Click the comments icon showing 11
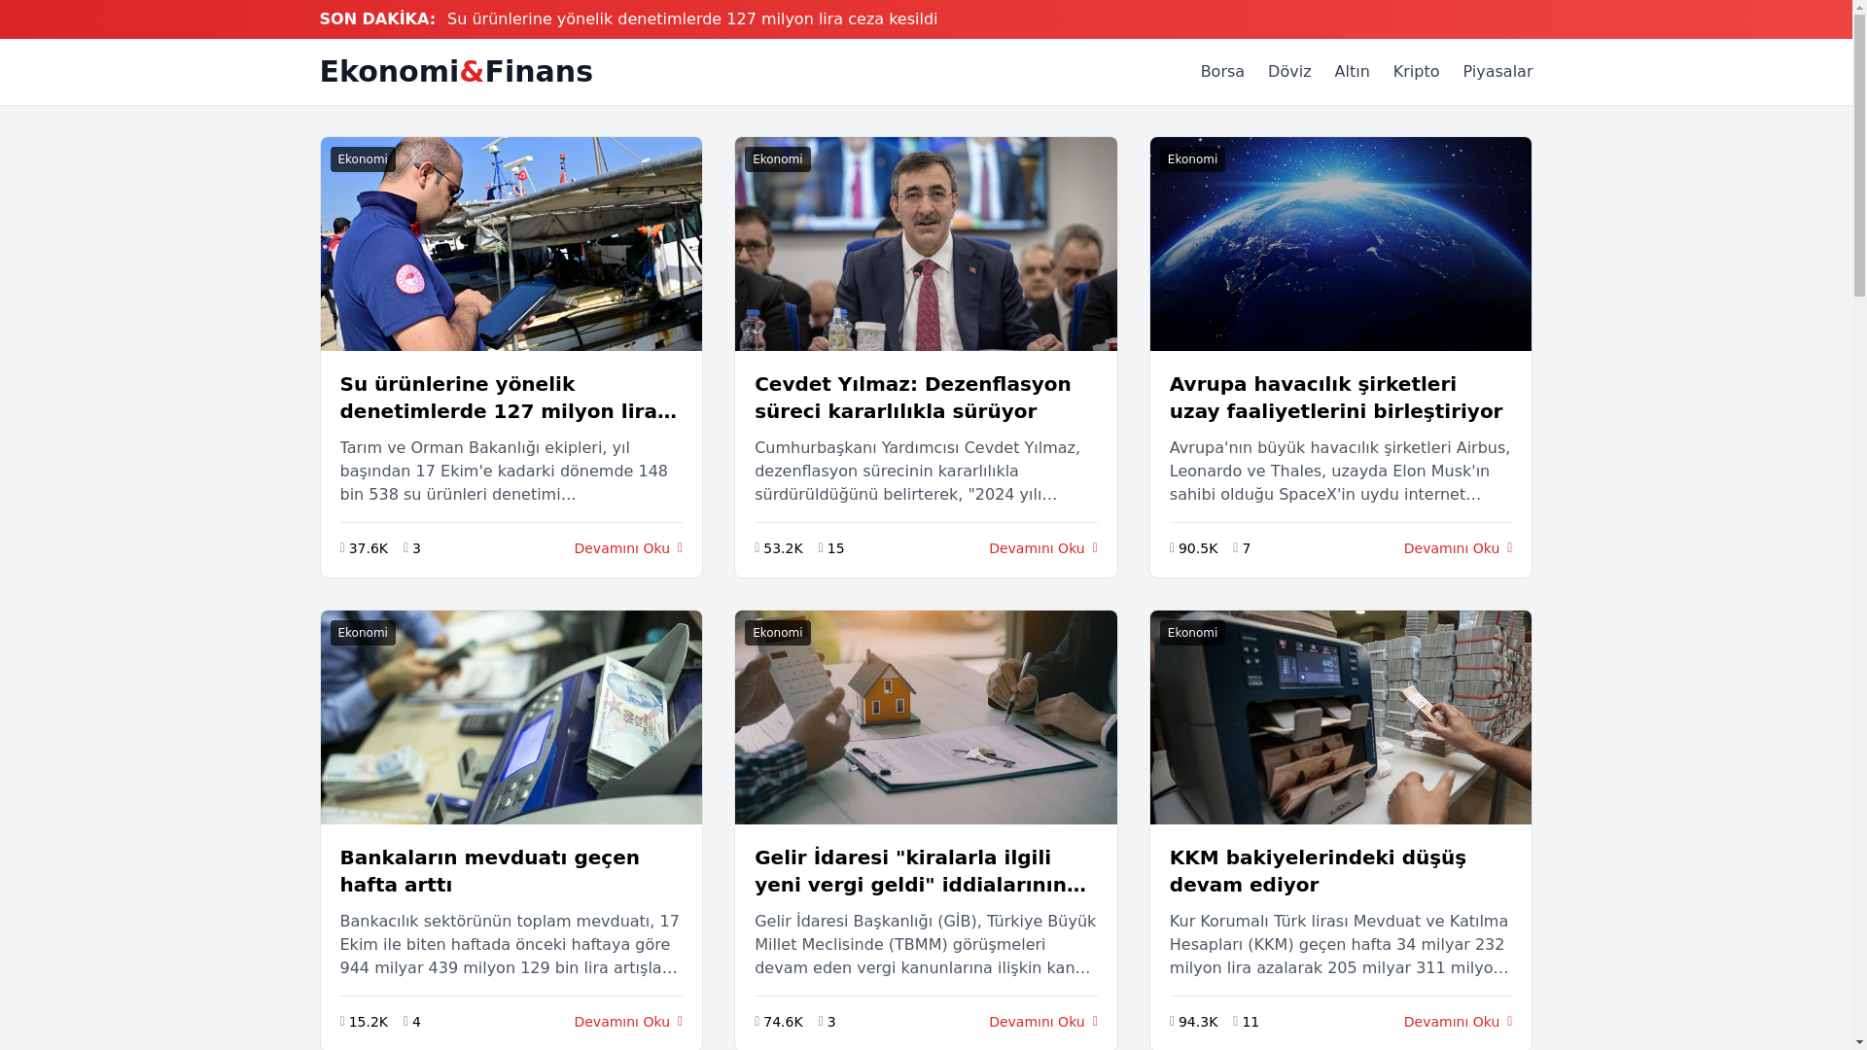Viewport: 1867px width, 1050px height. [1236, 1022]
